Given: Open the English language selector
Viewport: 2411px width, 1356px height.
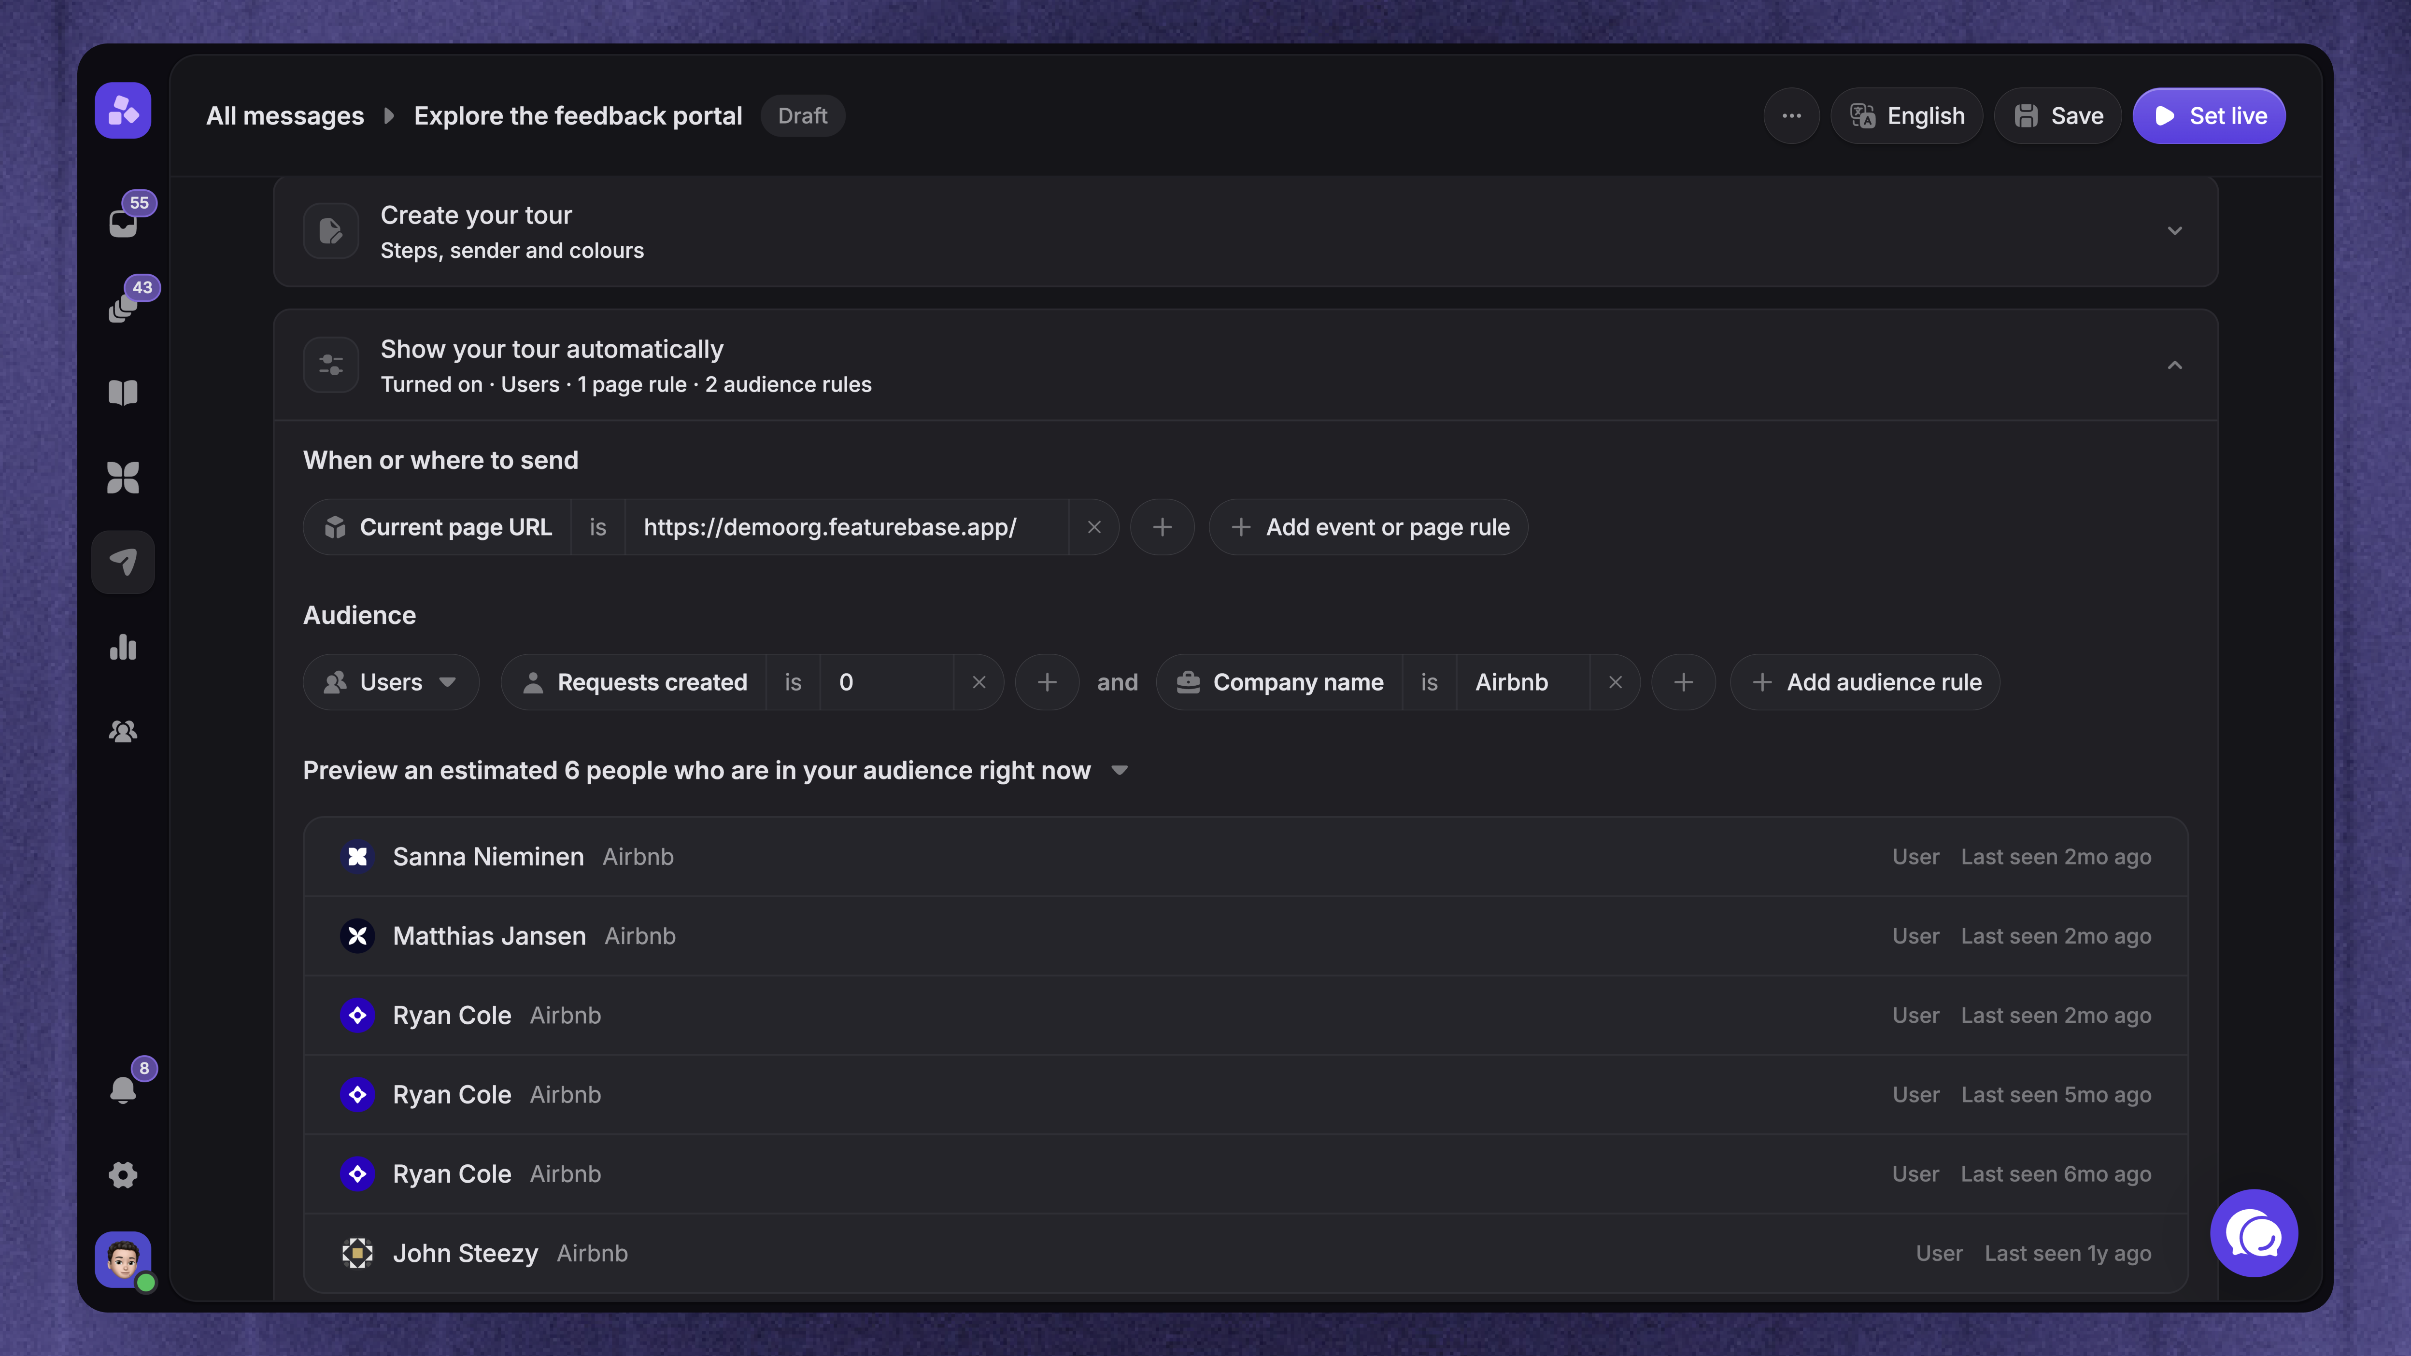Looking at the screenshot, I should click(1906, 116).
